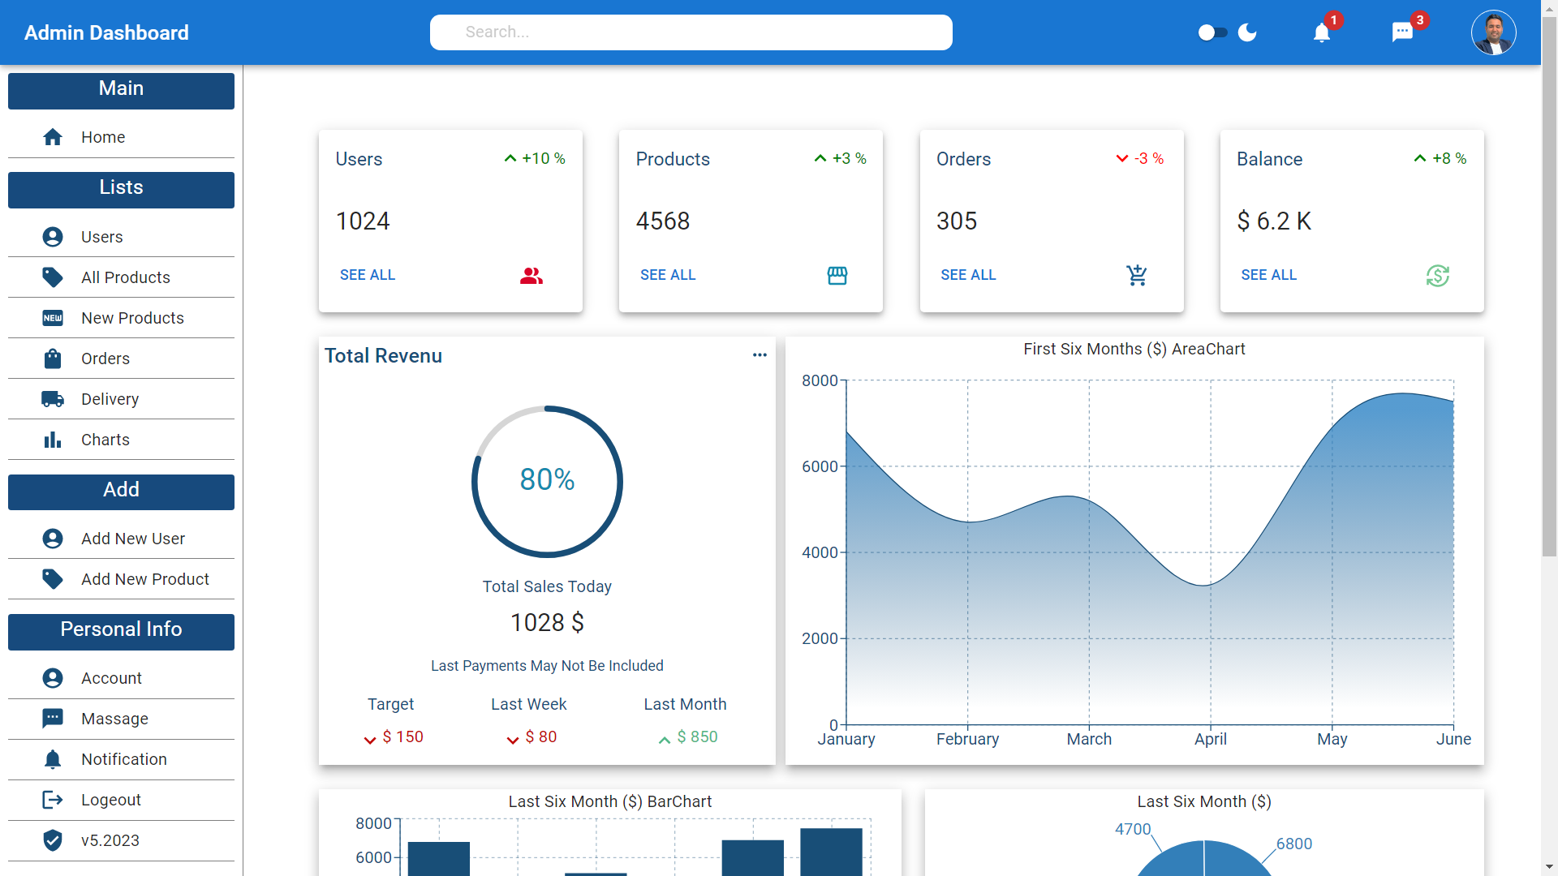Go to All Products in sidebar
The image size is (1558, 876).
125,277
